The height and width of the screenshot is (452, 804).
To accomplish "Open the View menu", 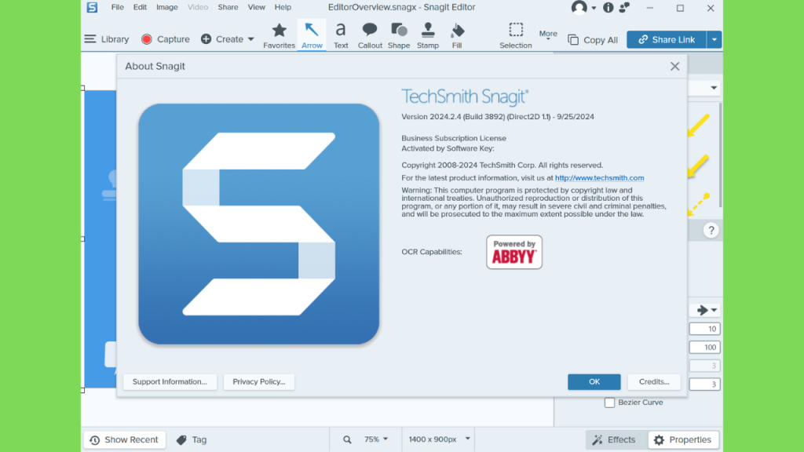I will click(257, 7).
